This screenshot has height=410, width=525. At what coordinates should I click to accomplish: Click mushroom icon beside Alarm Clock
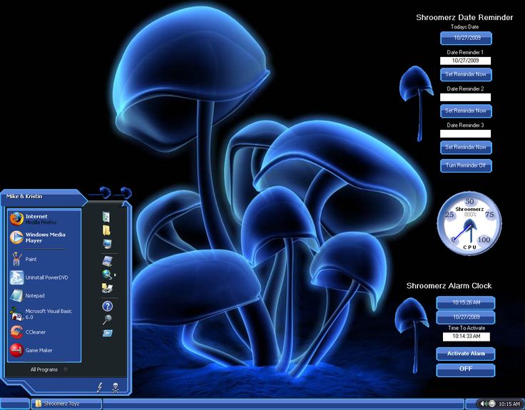click(x=412, y=334)
